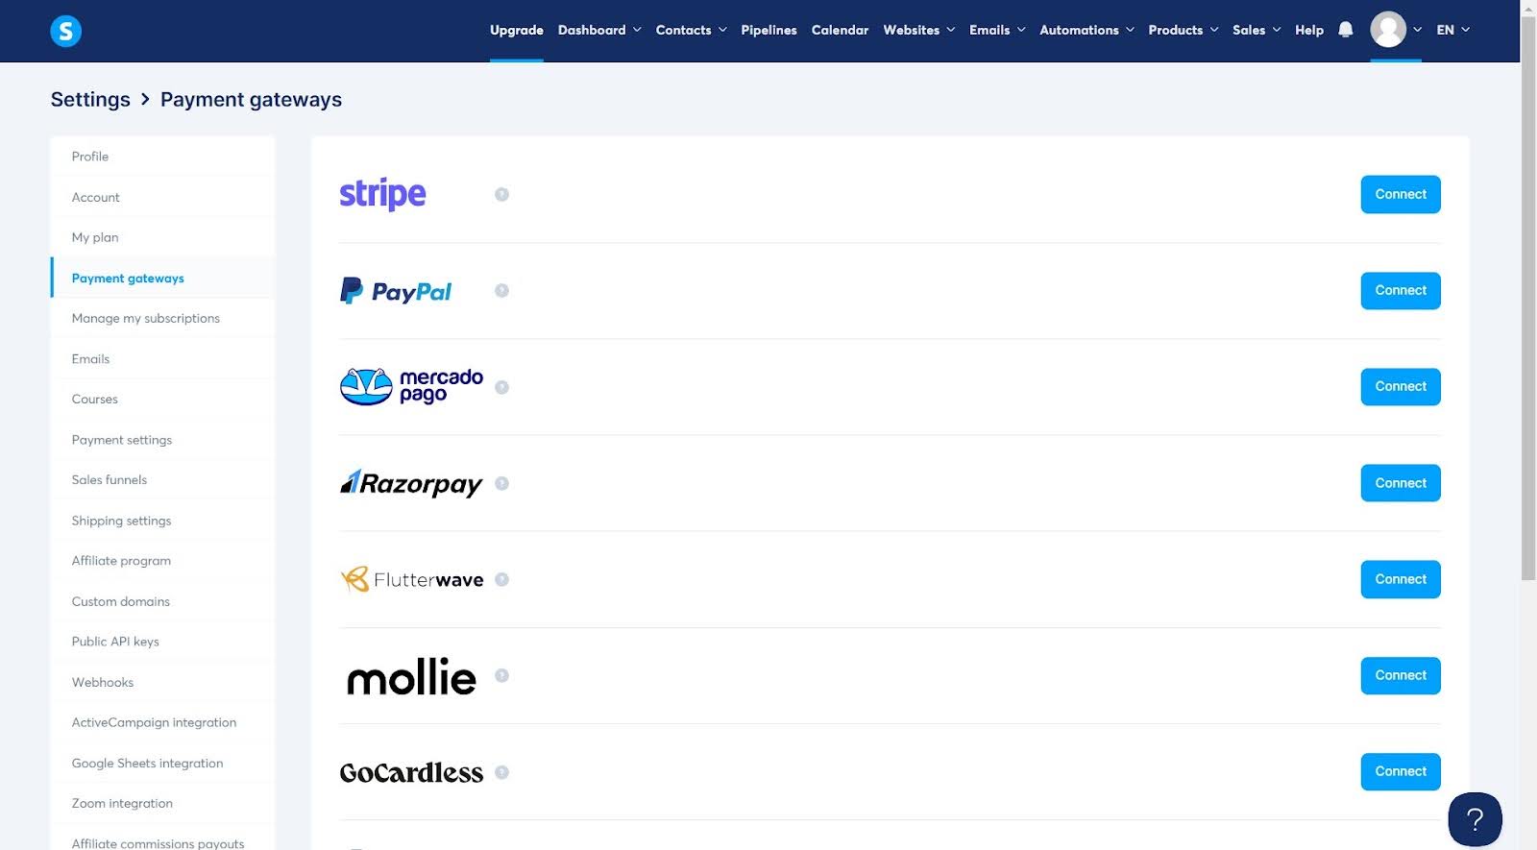This screenshot has height=850, width=1537.
Task: Click the Razorpay logo
Action: [411, 483]
